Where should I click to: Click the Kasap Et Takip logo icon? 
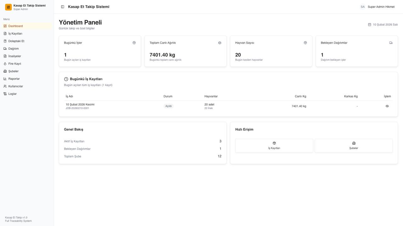coord(9,7)
